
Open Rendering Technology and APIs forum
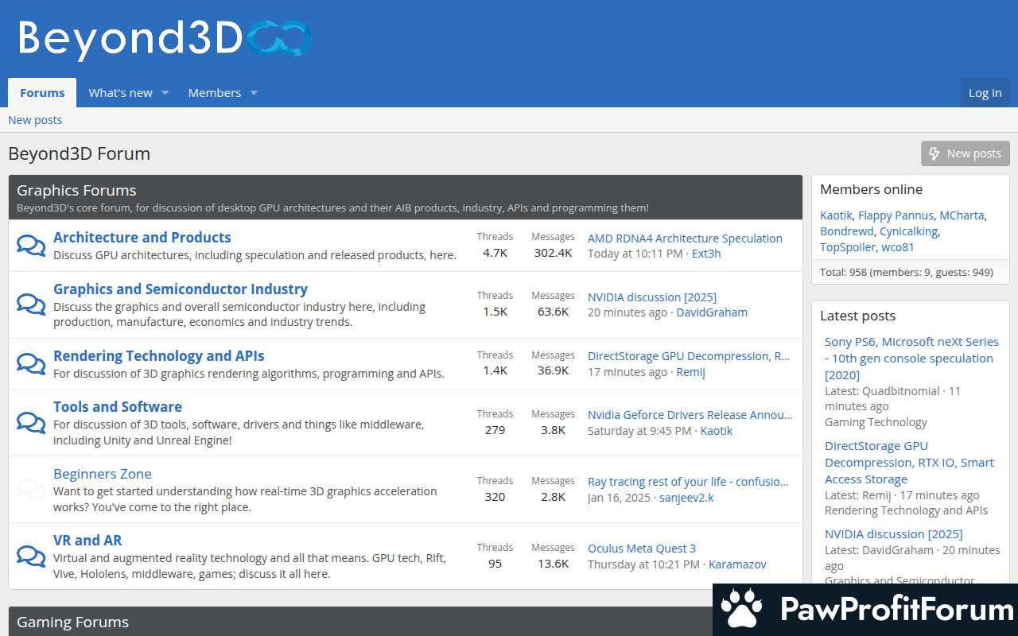pos(159,355)
